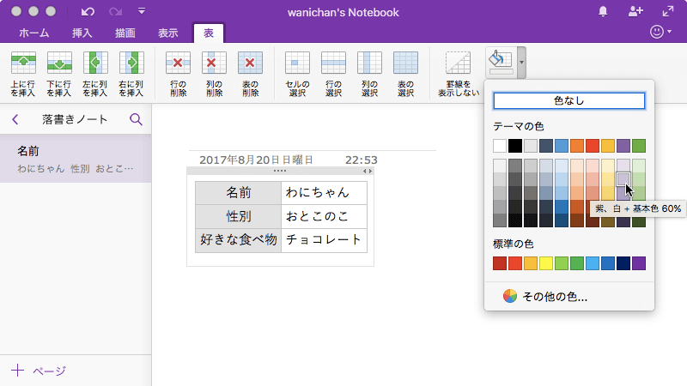Viewport: 687px width, 386px height.
Task: Open the notifications bell
Action: pyautogui.click(x=603, y=11)
